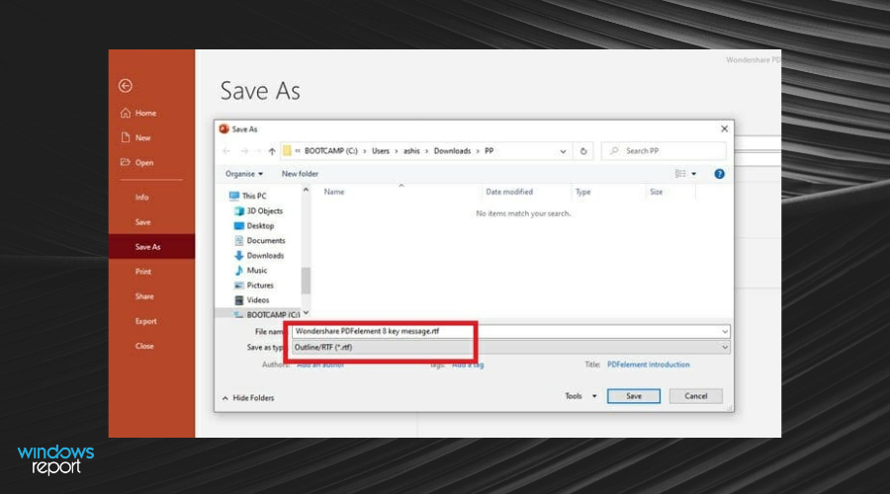The width and height of the screenshot is (890, 494).
Task: Click ashis in the address path
Action: click(x=411, y=151)
